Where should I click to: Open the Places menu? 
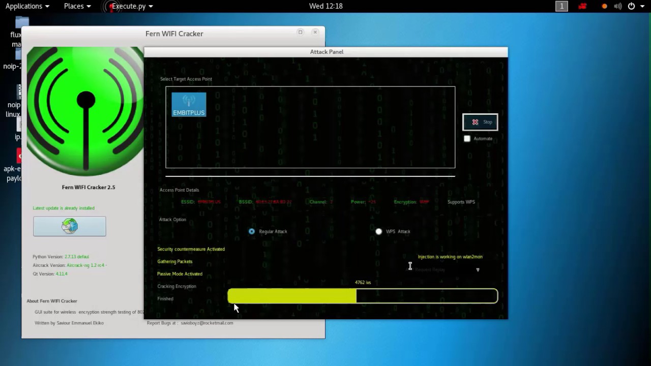coord(77,6)
